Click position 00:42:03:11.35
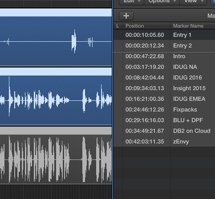215x199 pixels. [145, 142]
